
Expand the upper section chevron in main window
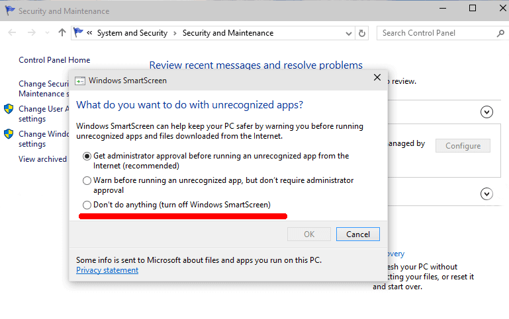(x=486, y=112)
